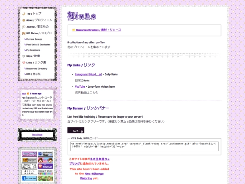Click 長尺動画はこちら text
The height and width of the screenshot is (184, 245).
point(86,93)
